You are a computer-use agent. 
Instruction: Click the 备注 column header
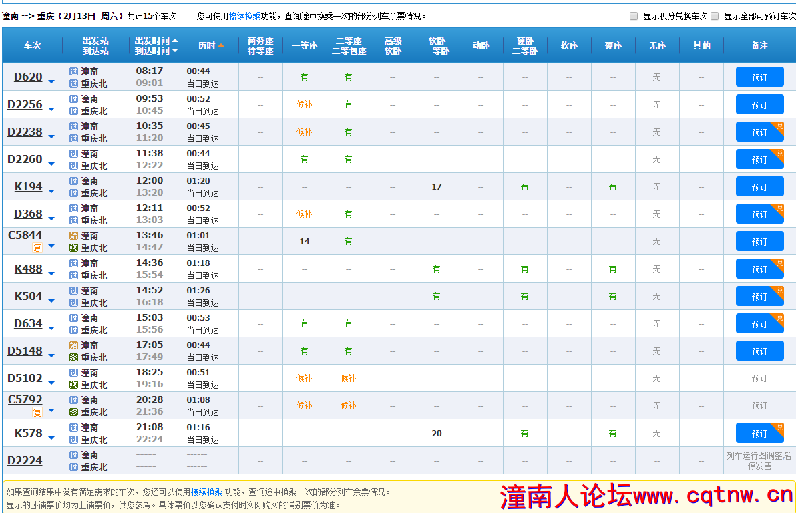[759, 45]
